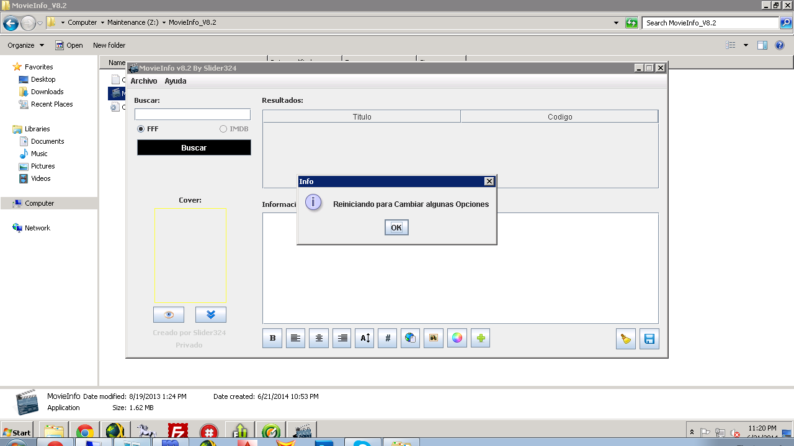Image resolution: width=794 pixels, height=446 pixels.
Task: Select the FFF radio button
Action: 141,129
